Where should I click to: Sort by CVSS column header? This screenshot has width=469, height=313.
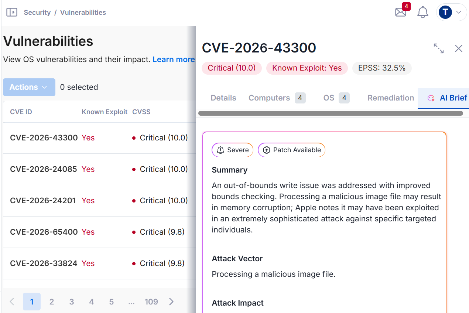click(x=141, y=112)
